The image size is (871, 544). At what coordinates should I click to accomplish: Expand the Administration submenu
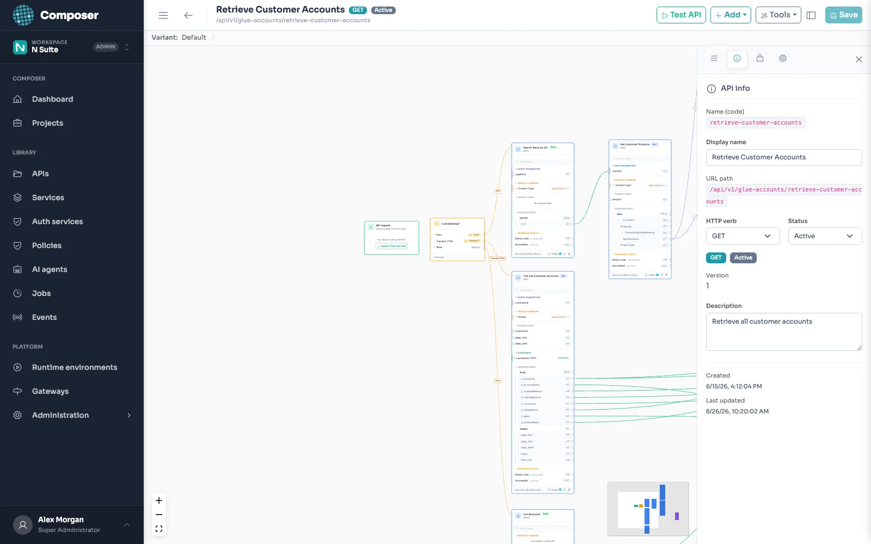[72, 415]
